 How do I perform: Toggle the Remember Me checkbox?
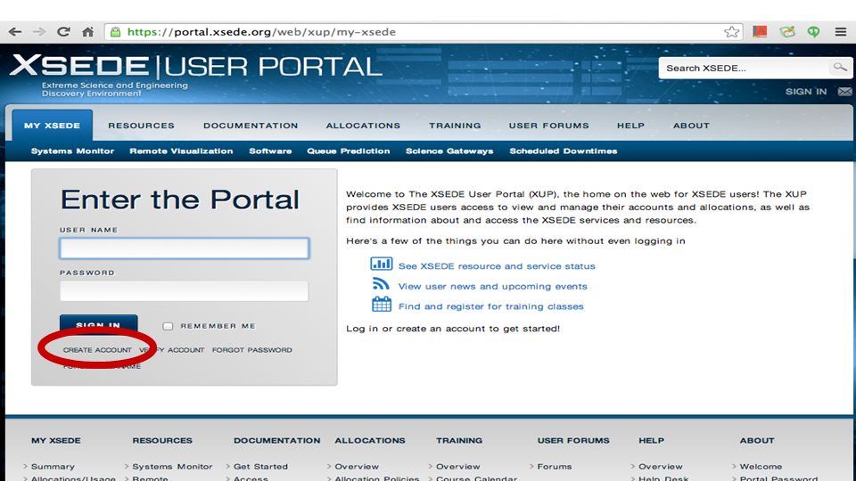pyautogui.click(x=168, y=326)
